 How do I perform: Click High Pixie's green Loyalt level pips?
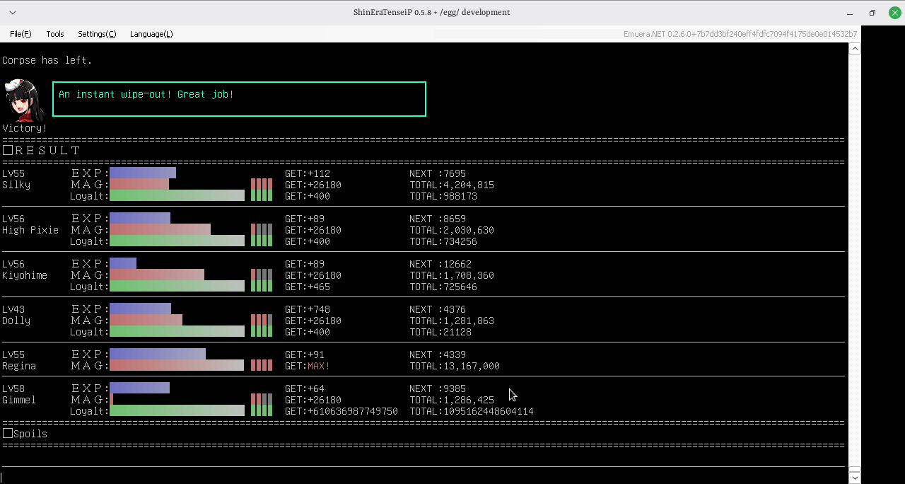(262, 241)
